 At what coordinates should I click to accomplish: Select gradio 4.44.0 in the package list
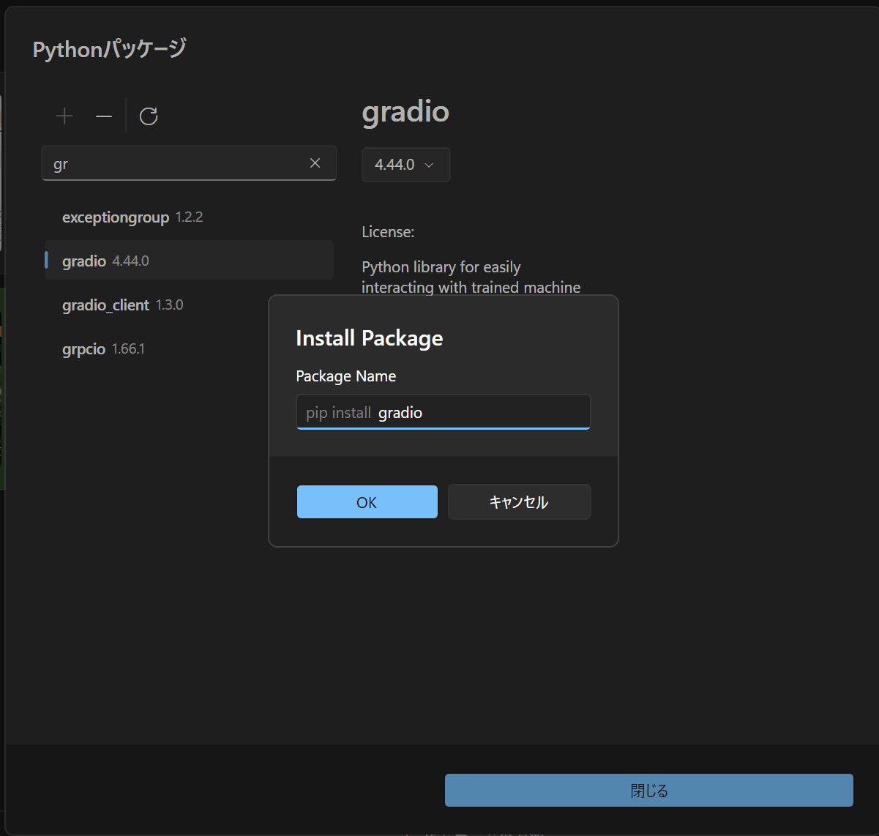[x=105, y=261]
